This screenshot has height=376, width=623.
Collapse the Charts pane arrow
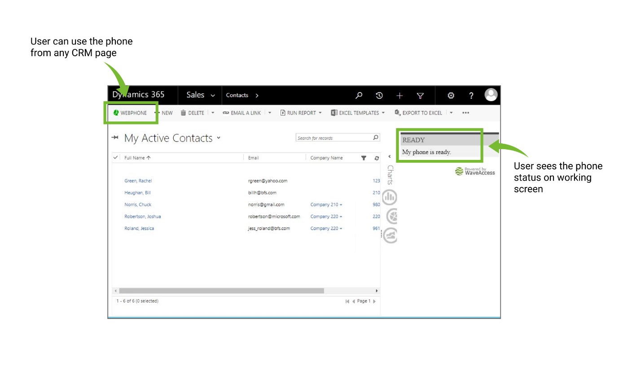click(x=389, y=156)
